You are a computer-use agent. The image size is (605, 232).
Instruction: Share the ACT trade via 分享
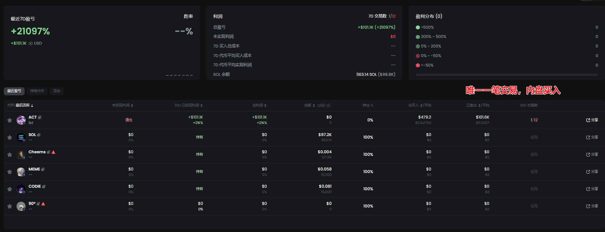pyautogui.click(x=592, y=120)
